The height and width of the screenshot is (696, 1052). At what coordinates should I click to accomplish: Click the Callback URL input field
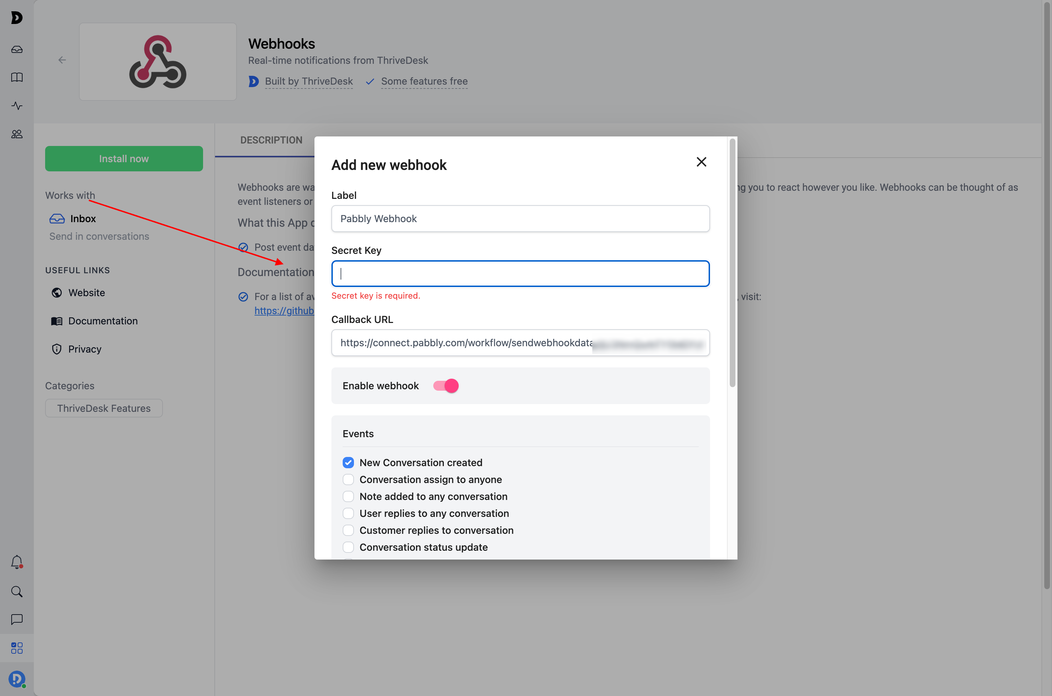click(520, 343)
